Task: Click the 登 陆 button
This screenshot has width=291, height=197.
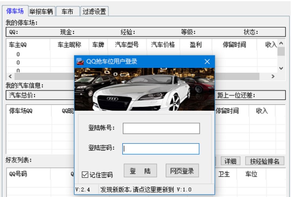Action: coord(140,171)
